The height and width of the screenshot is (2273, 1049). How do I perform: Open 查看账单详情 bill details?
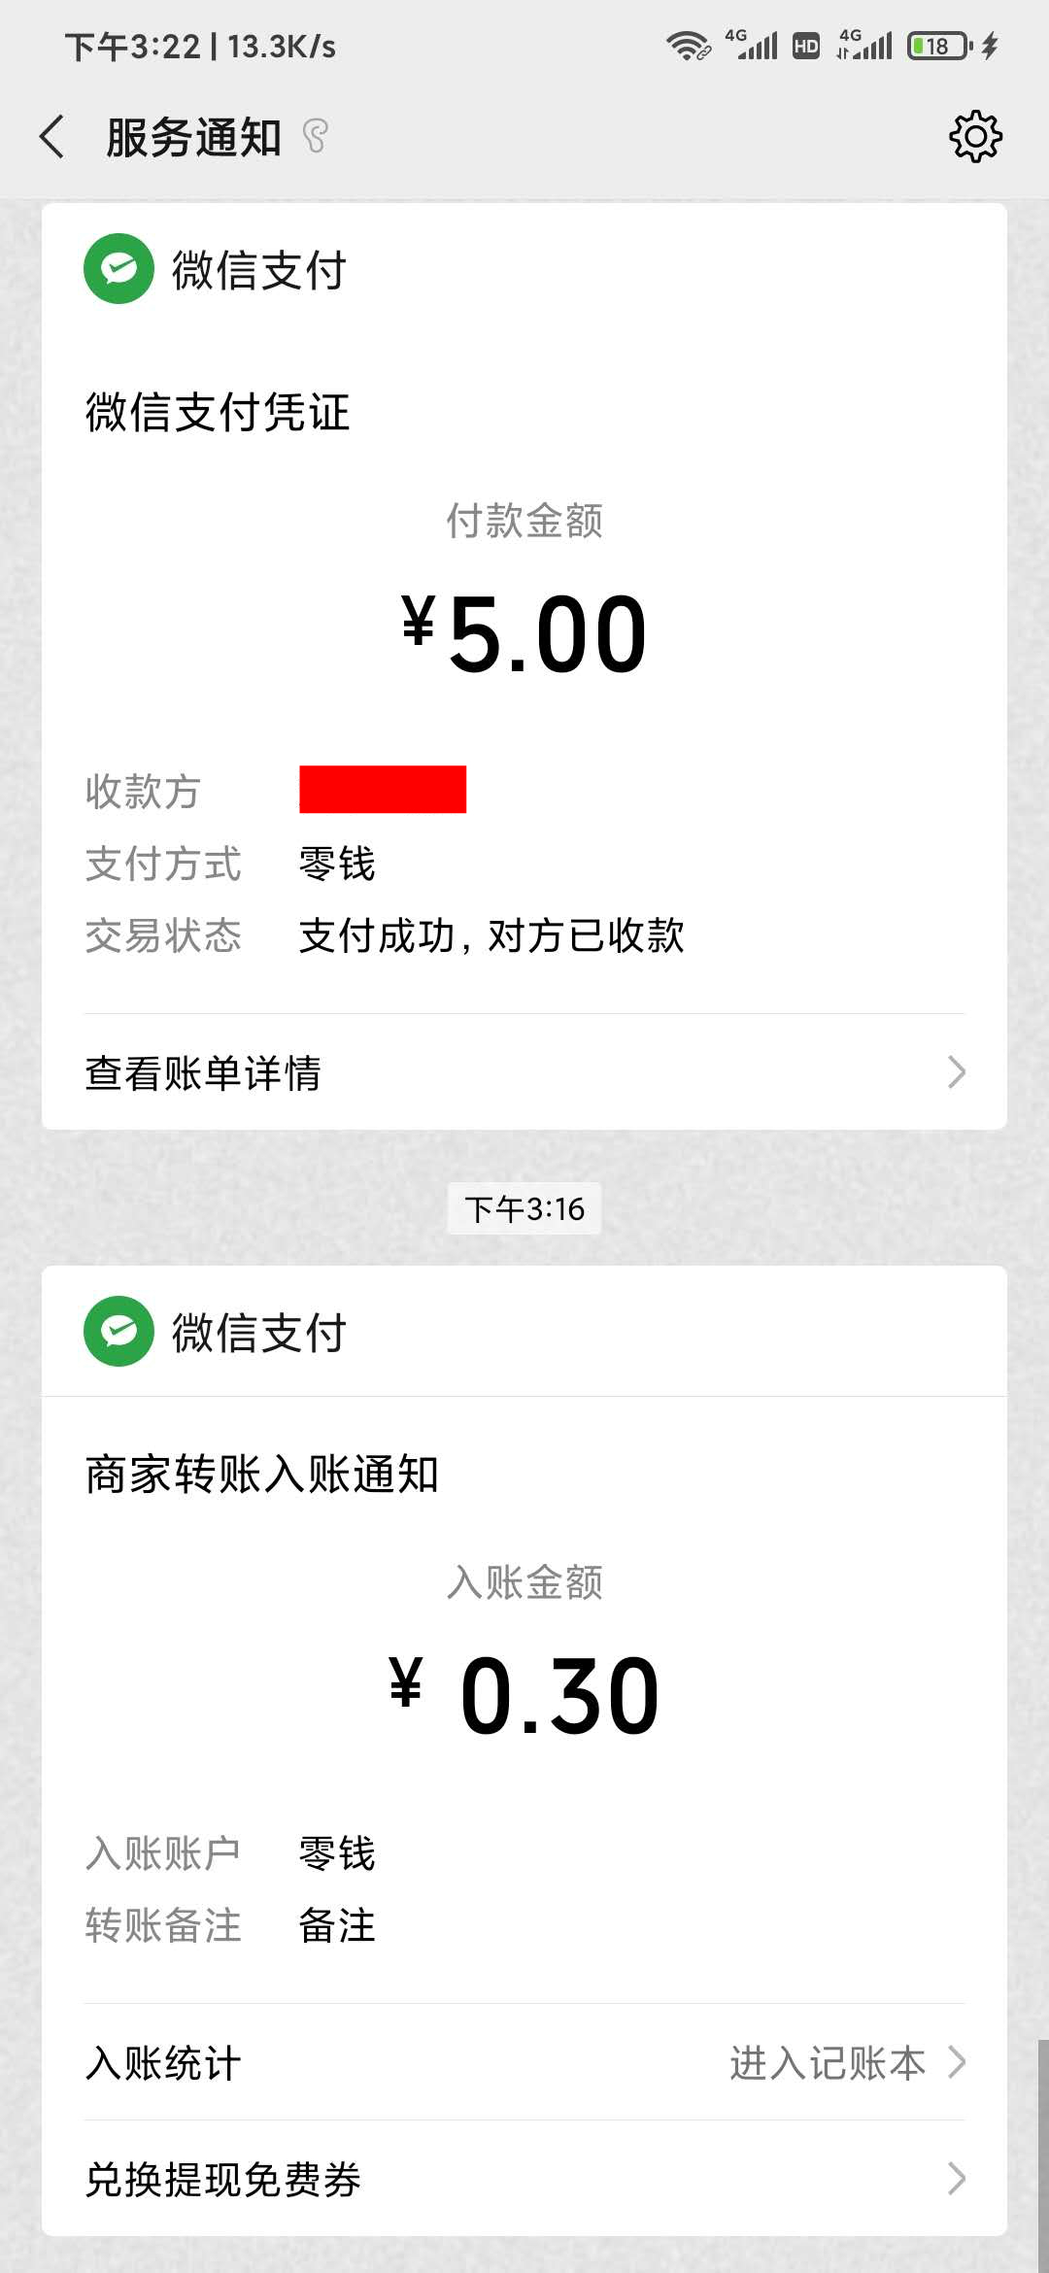coord(204,1073)
